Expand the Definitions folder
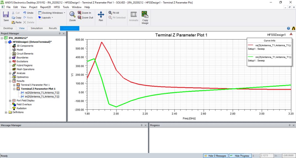Viewport: 296px width, 158px height. point(6,112)
